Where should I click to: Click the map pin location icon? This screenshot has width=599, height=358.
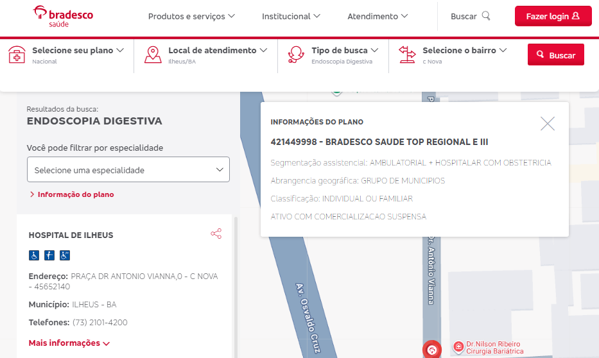click(153, 55)
